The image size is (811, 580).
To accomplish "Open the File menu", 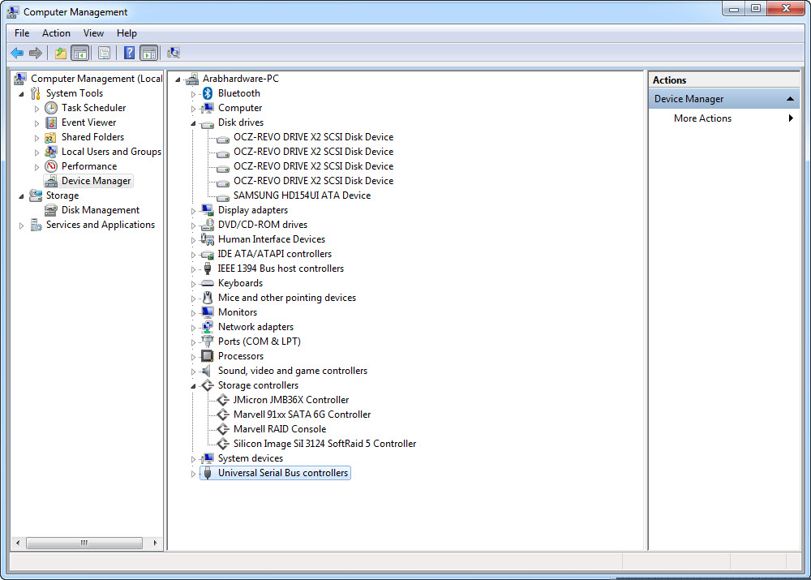I will click(22, 33).
